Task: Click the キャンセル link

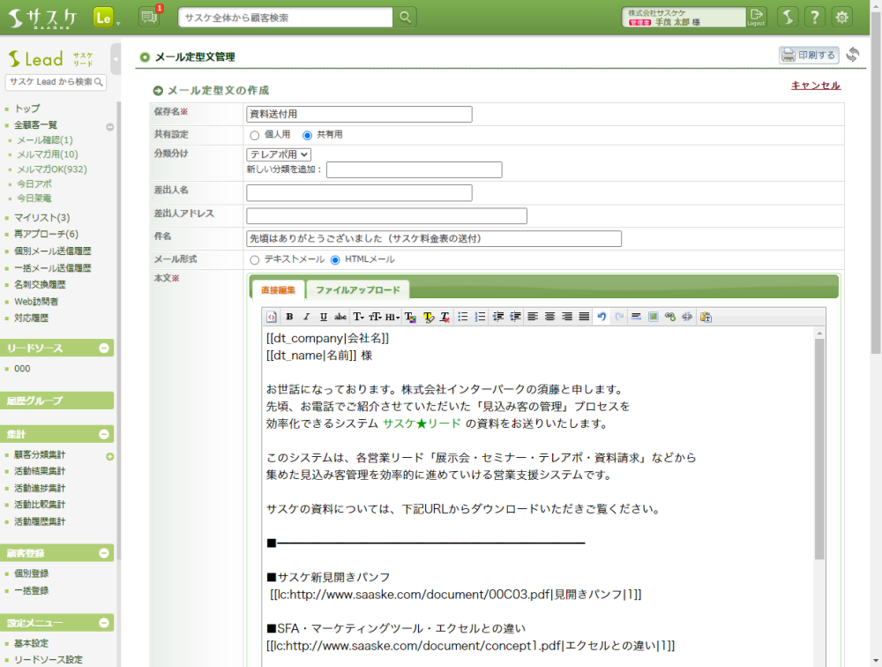Action: click(815, 86)
